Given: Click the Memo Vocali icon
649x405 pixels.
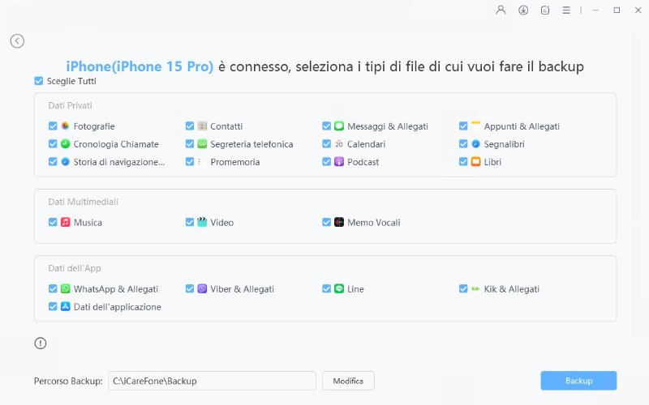Looking at the screenshot, I should (339, 222).
